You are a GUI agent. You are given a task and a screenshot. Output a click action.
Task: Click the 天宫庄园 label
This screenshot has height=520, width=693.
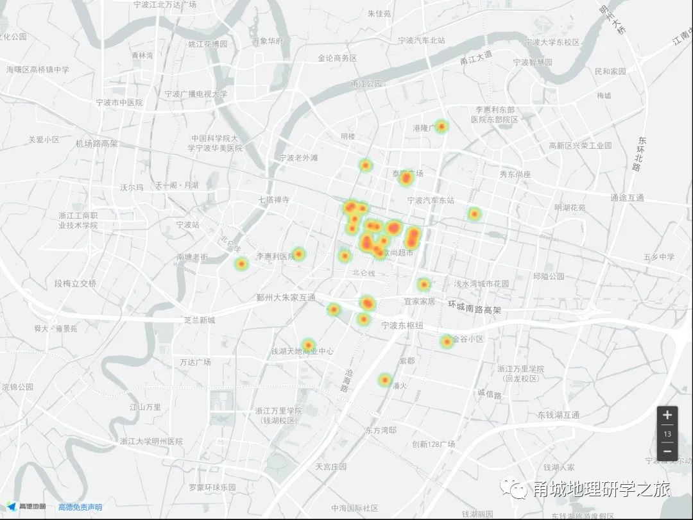330,466
